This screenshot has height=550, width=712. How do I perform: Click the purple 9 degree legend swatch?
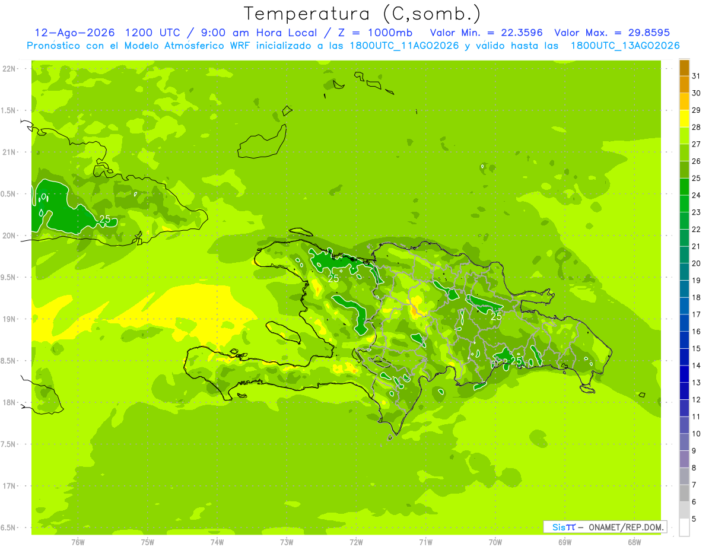[x=684, y=459]
